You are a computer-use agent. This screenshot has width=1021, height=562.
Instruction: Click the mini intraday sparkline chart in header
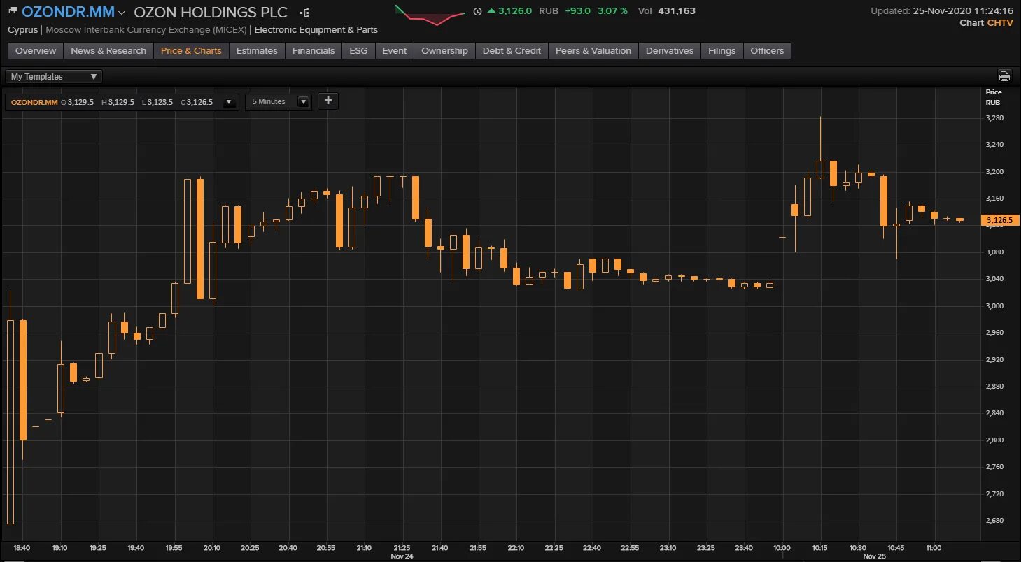coord(430,15)
